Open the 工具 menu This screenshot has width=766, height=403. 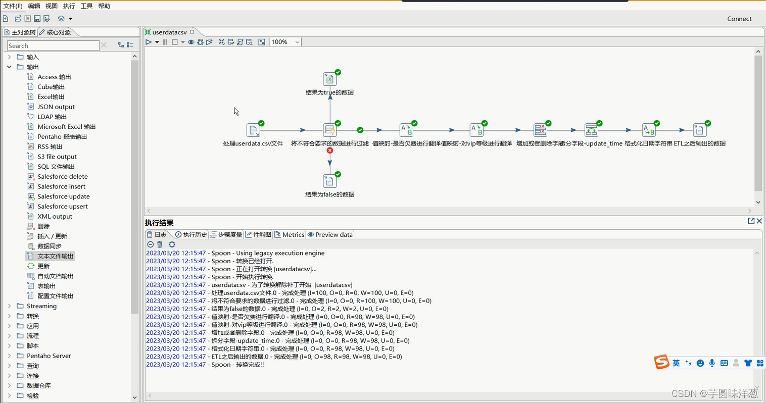click(x=87, y=6)
